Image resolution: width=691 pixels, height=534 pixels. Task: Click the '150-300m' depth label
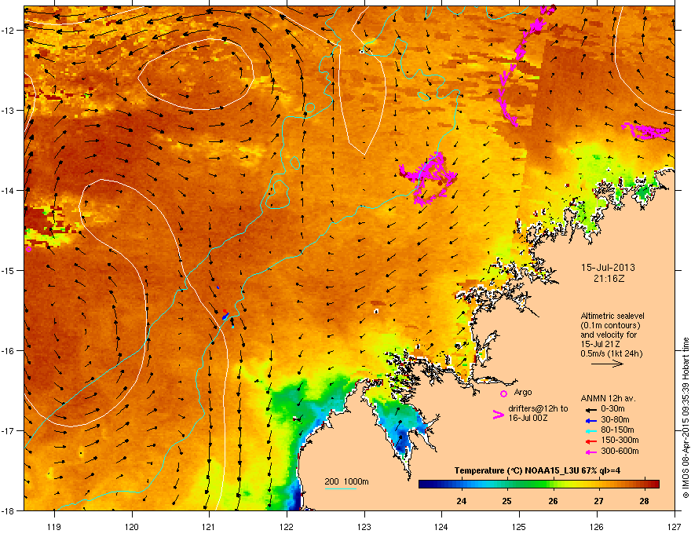coord(620,440)
